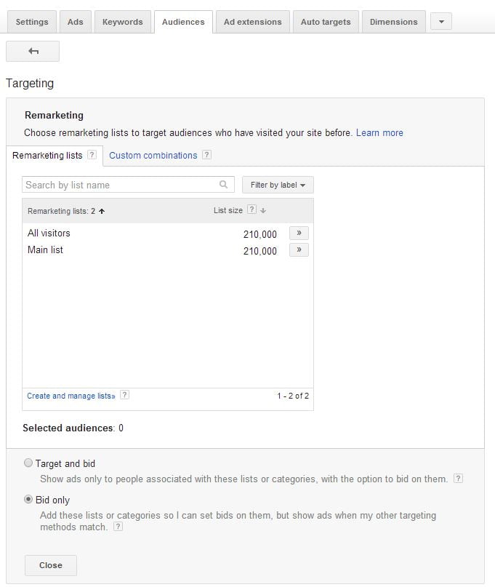The width and height of the screenshot is (495, 587).
Task: Sort lists by the List size column
Action: (x=228, y=211)
